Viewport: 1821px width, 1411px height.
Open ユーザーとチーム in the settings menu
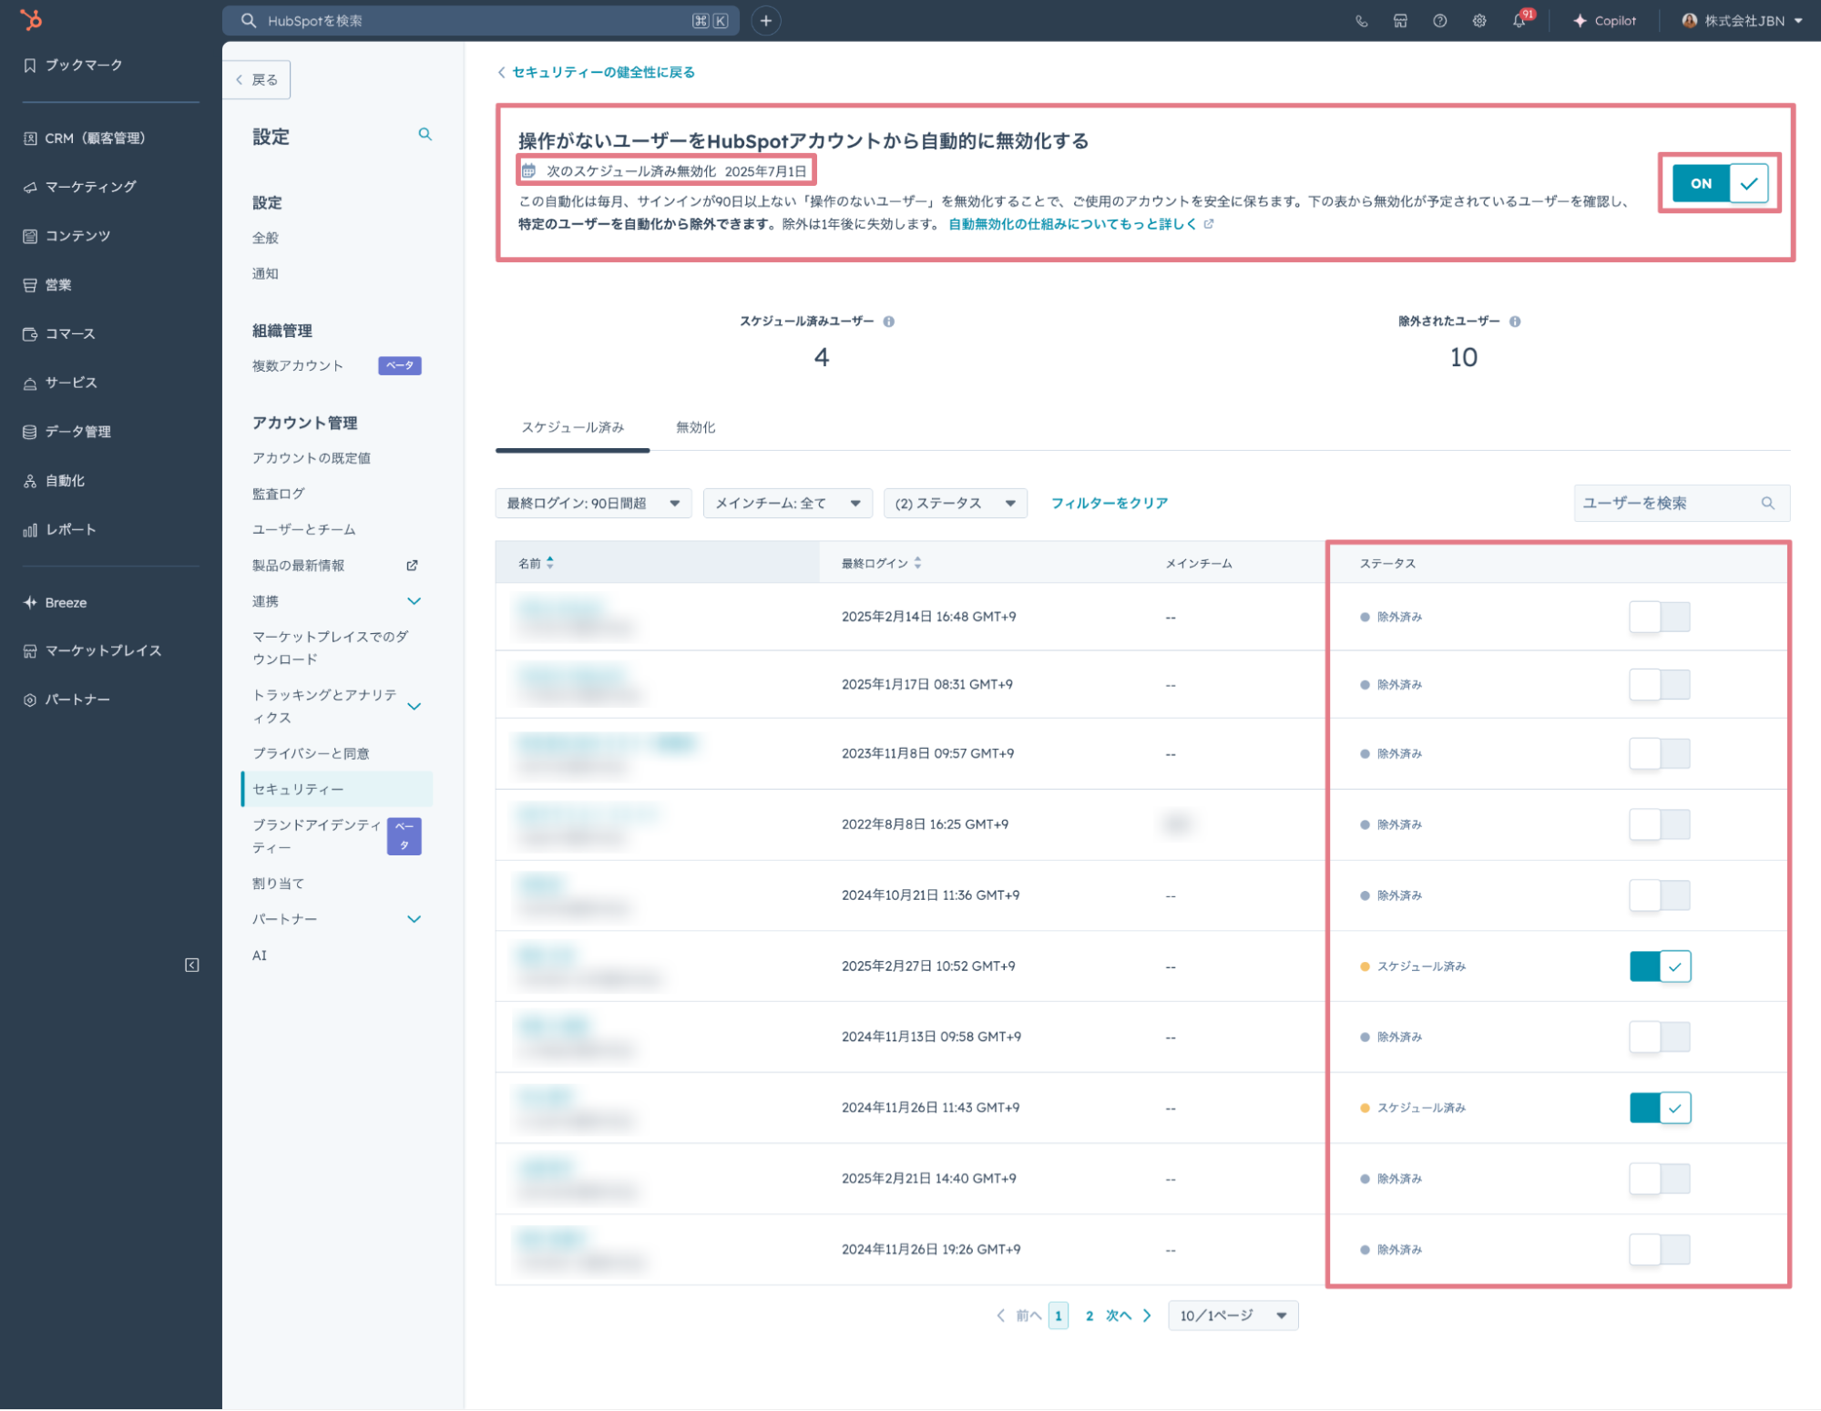tap(304, 529)
